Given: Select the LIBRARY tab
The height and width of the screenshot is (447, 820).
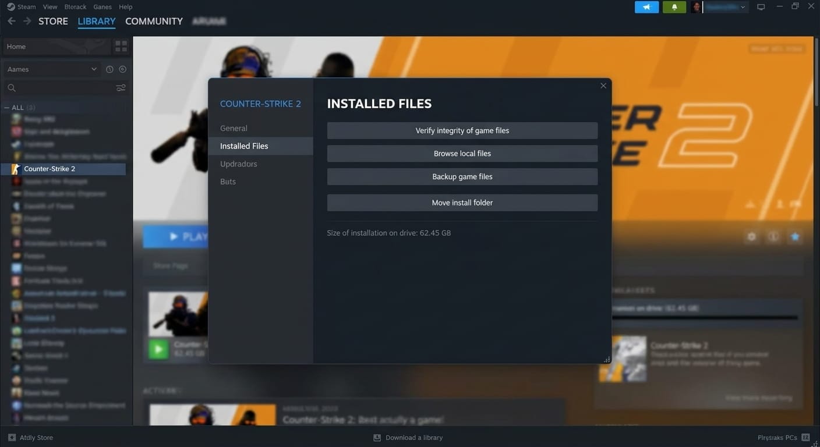Looking at the screenshot, I should click(x=97, y=21).
